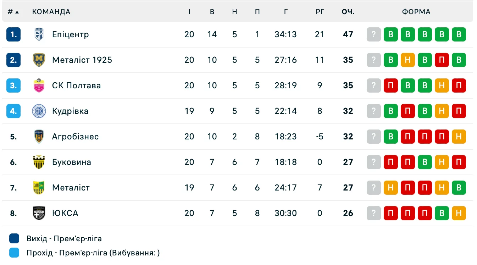This screenshot has width=477, height=265.
Task: Open the Буковина club logo
Action: [38, 162]
